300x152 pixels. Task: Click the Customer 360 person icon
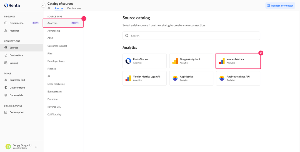[6, 80]
